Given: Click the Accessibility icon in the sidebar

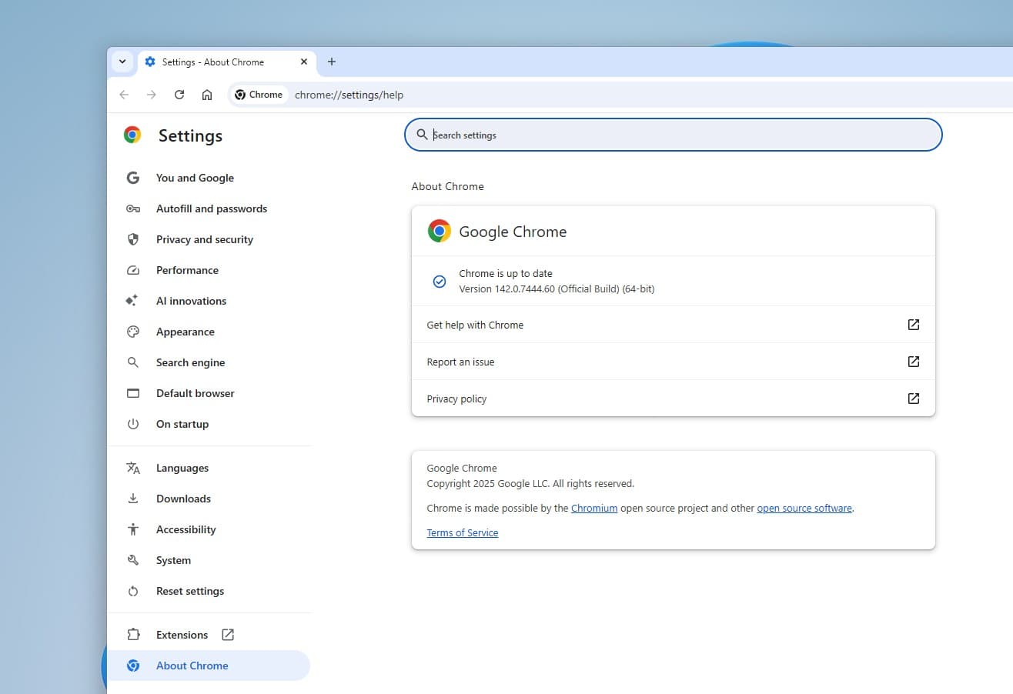Looking at the screenshot, I should point(133,529).
